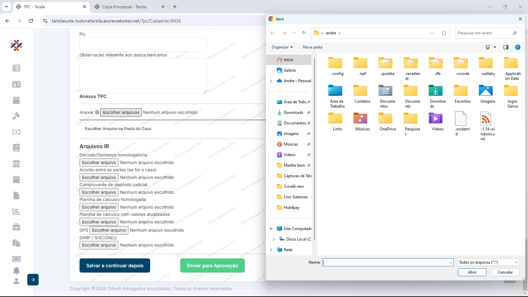This screenshot has height=297, width=528.
Task: Select Downloads in the navigation pane
Action: coord(293,113)
